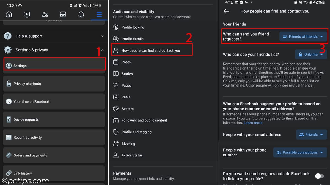Viewport: 330px width, 185px height.
Task: Click the Learn more link
Action: point(253,123)
